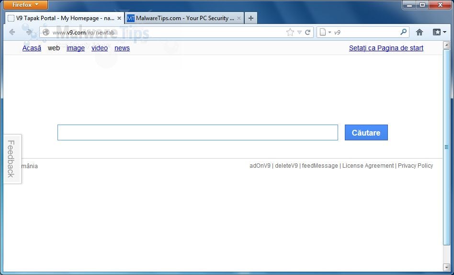Open the bookmarks menu button

point(440,32)
